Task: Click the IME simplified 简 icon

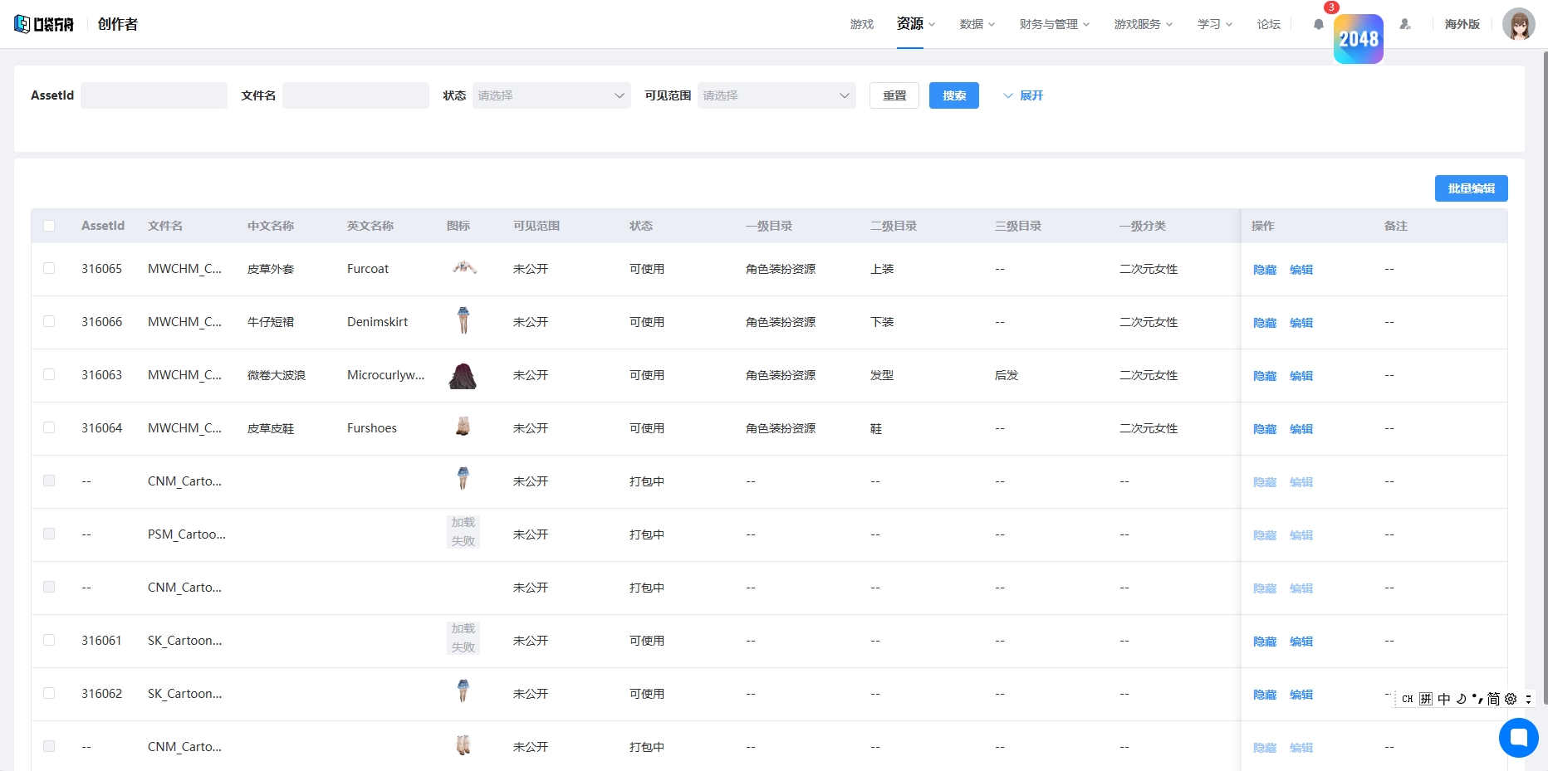Action: point(1493,699)
